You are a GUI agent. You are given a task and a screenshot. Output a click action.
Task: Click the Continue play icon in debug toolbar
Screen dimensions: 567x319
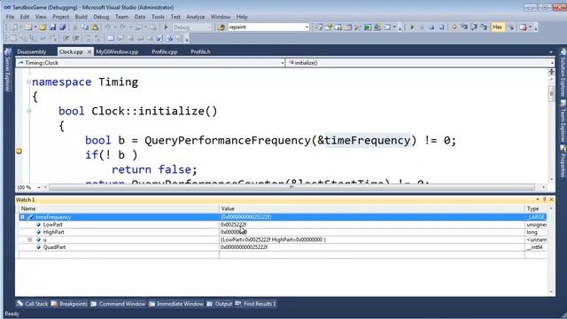412,27
